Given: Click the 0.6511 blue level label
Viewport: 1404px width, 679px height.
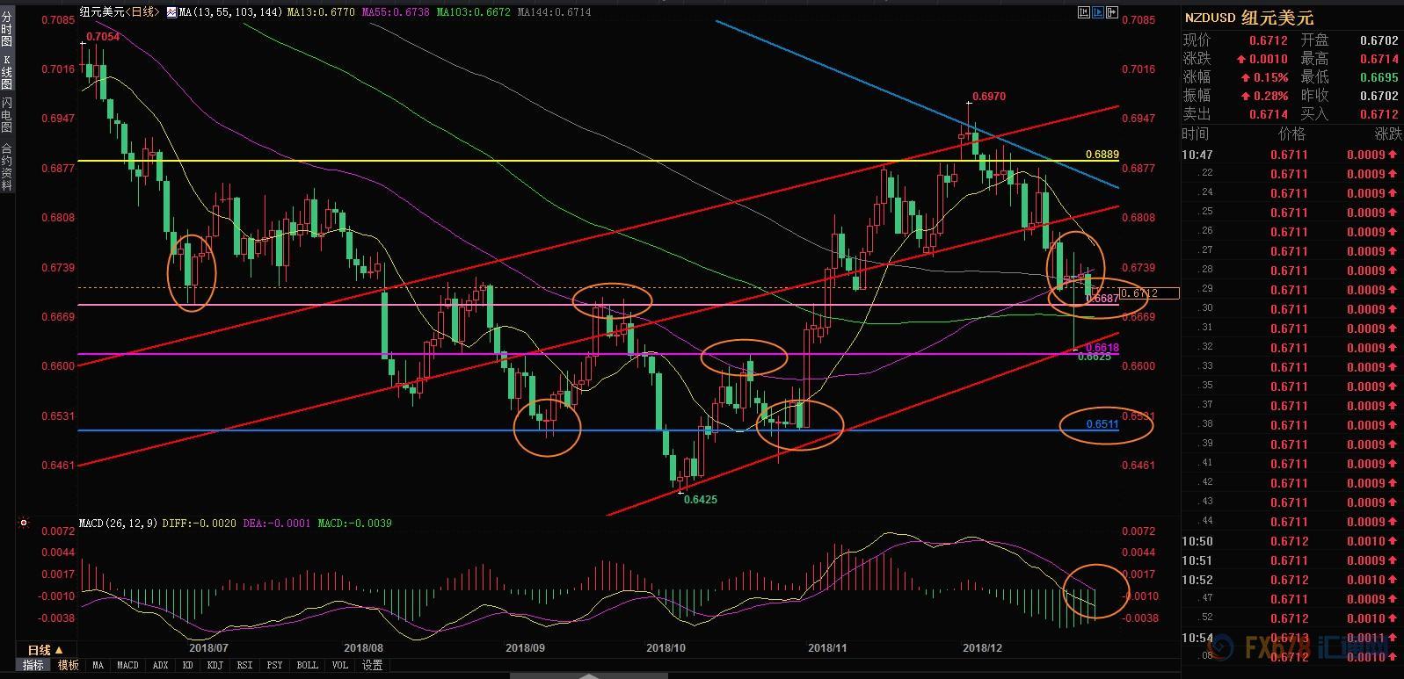Looking at the screenshot, I should click(x=1102, y=424).
